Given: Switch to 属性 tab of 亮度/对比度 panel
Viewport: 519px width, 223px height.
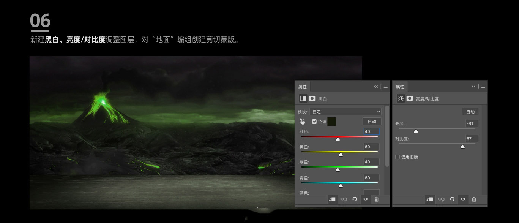Looking at the screenshot, I should click(400, 87).
